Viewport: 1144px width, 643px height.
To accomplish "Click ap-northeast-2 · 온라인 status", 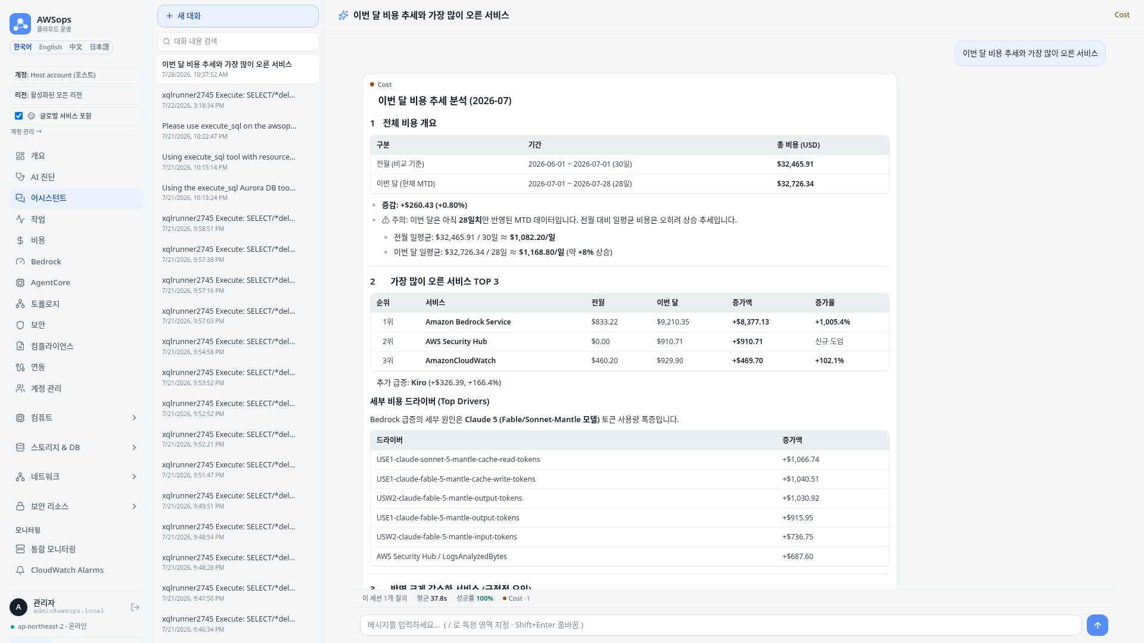I will pos(49,626).
